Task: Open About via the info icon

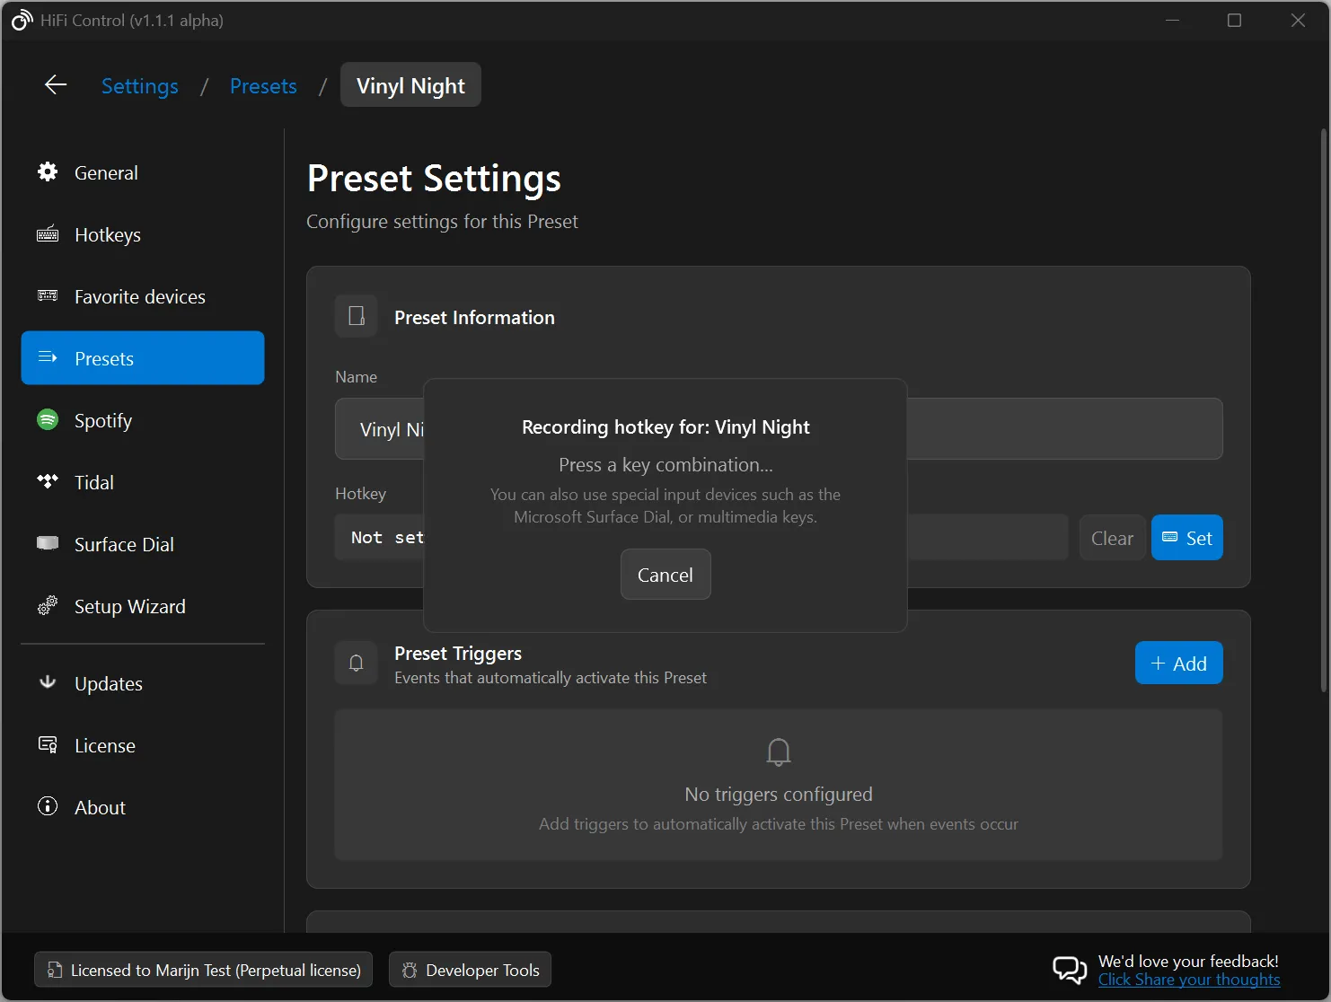Action: [x=47, y=806]
